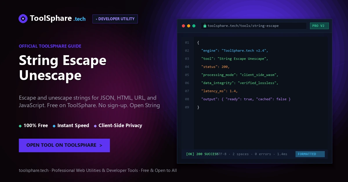Viewport: 348px width, 182px height.
Task: Click the "verified_lossless" value
Action: click(257, 83)
